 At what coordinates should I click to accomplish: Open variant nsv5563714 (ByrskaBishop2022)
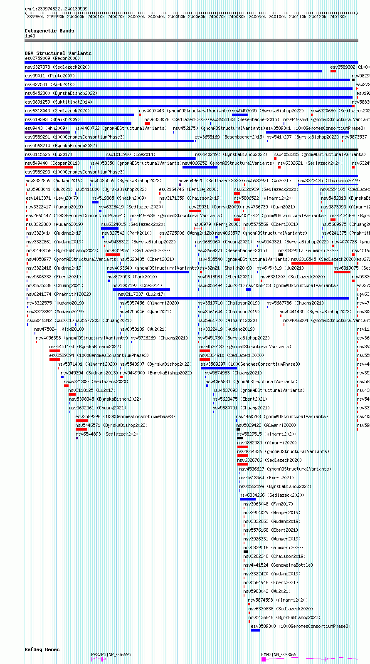(x=191, y=150)
